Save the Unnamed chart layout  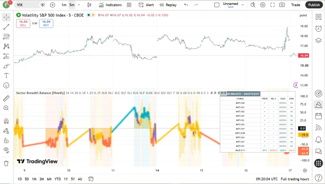[230, 7]
